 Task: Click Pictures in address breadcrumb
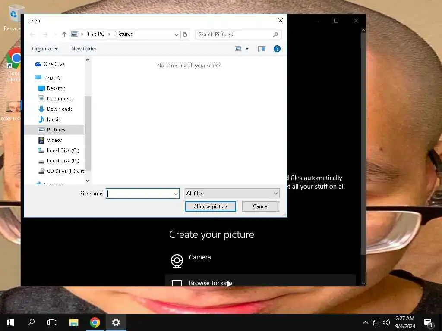(x=123, y=34)
